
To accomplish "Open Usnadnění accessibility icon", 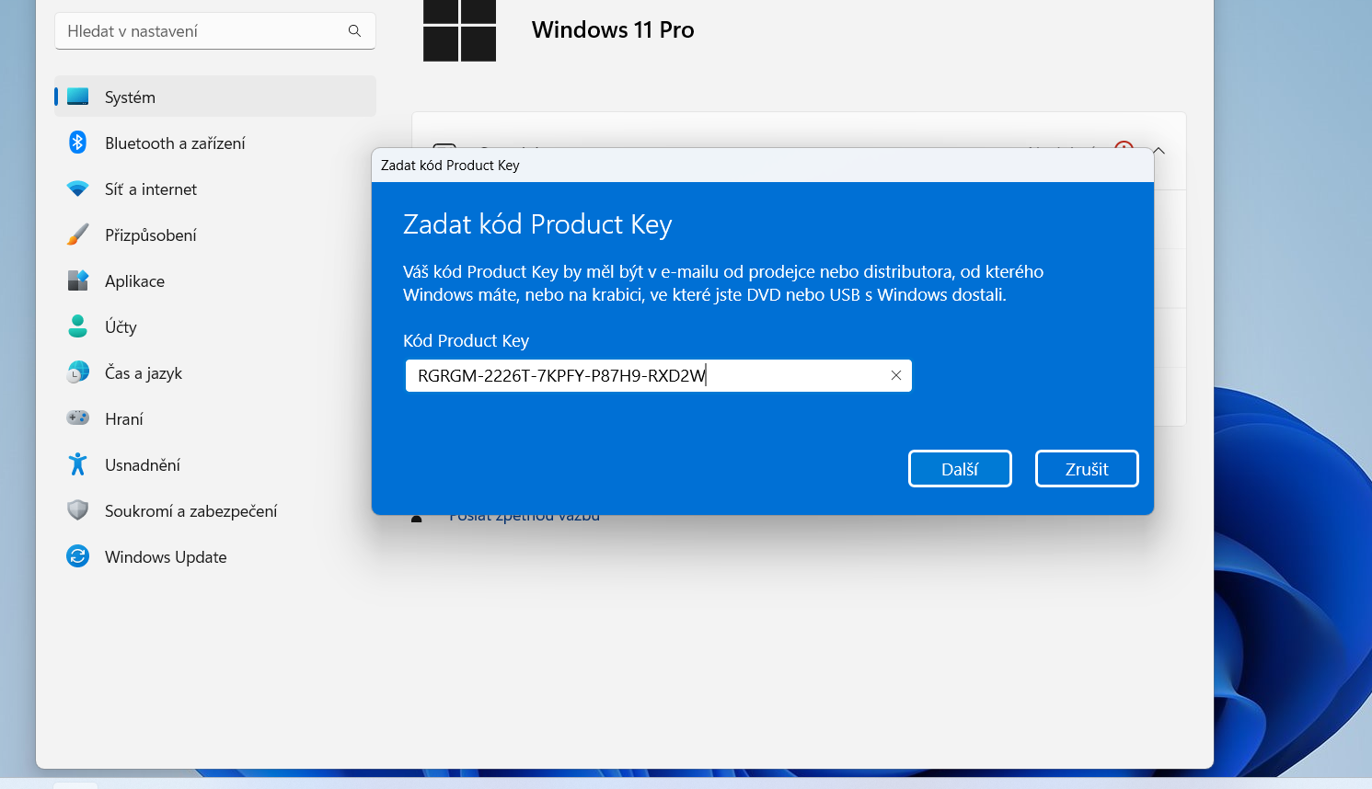I will [x=78, y=464].
